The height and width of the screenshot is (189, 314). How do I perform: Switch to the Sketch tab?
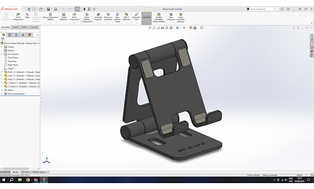pos(24,27)
